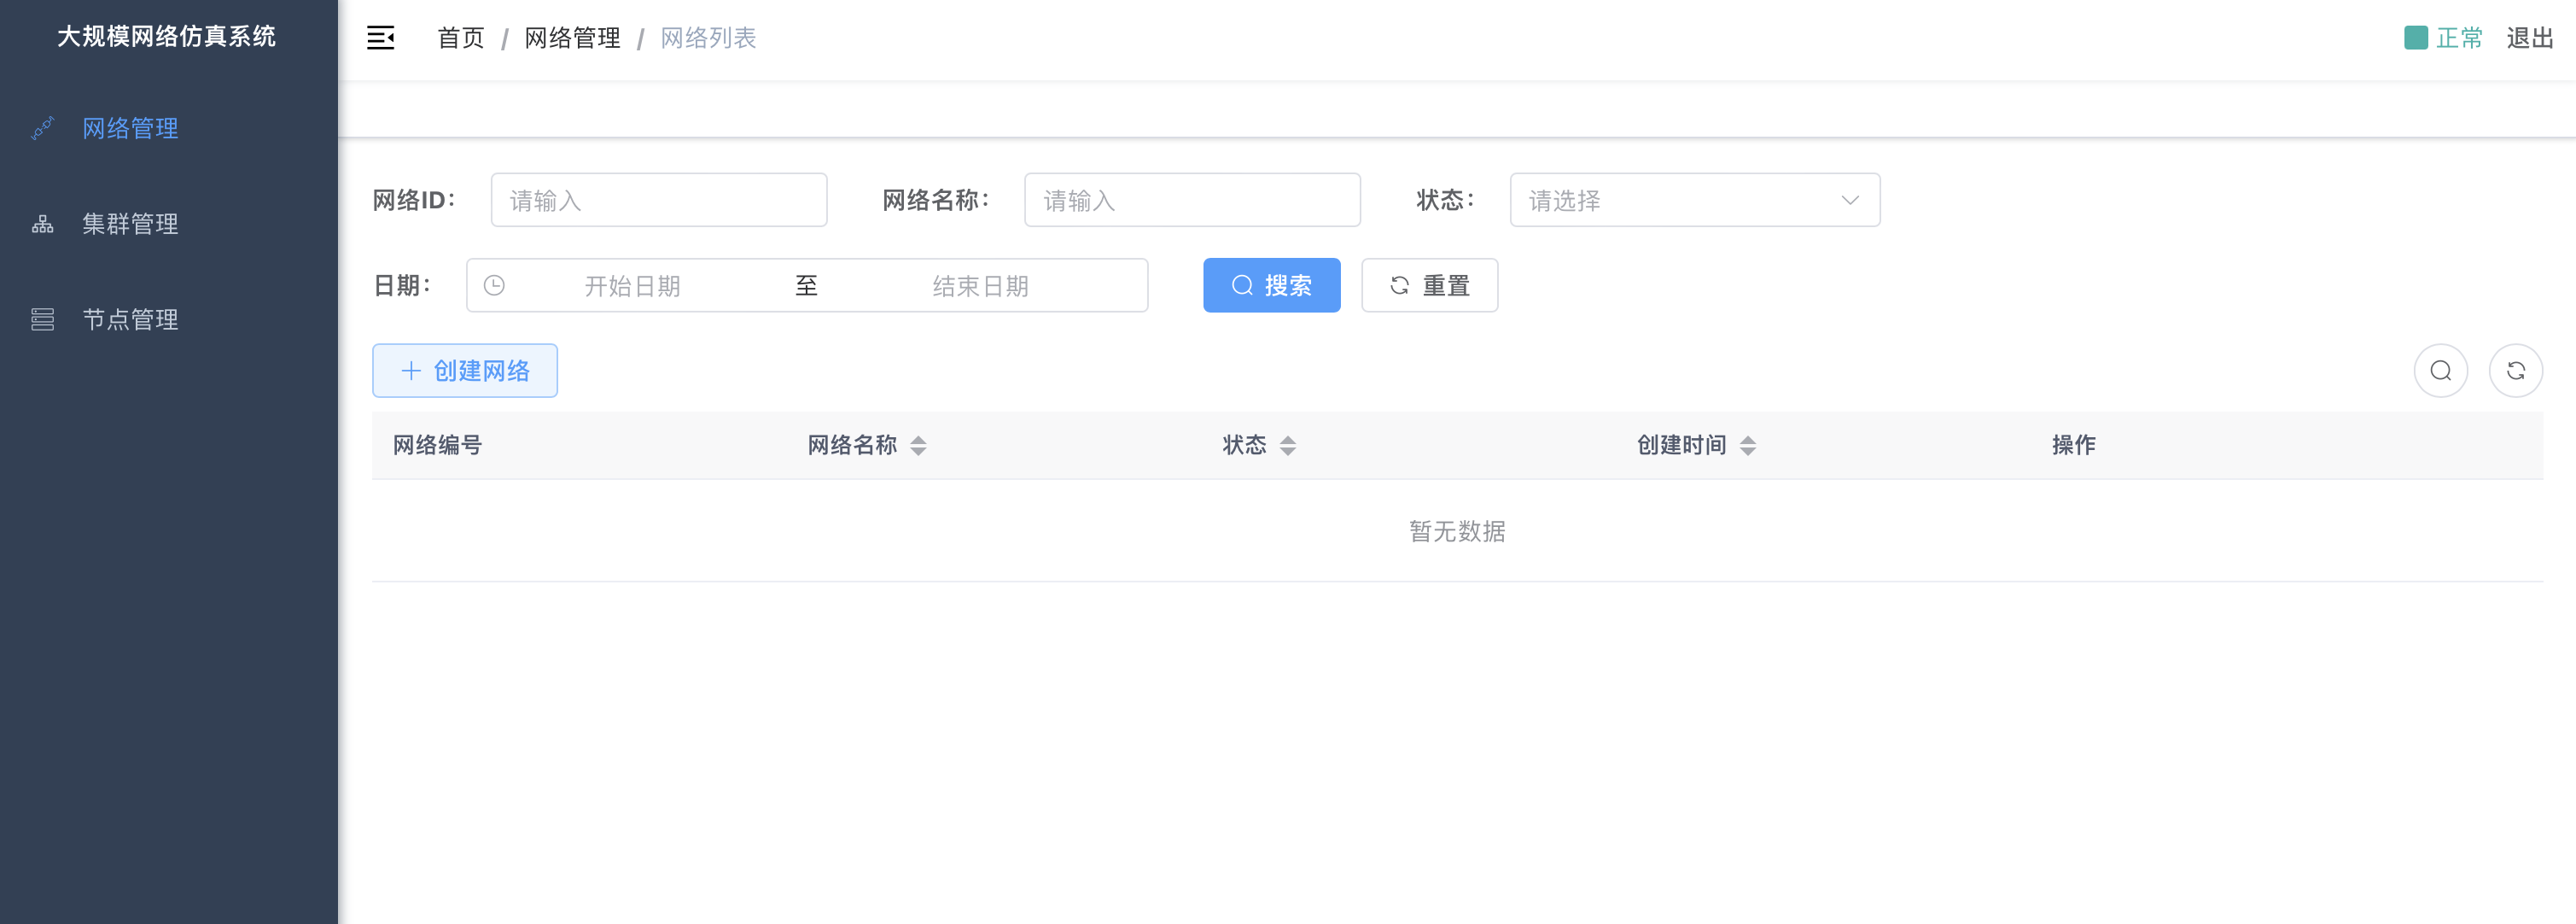This screenshot has width=2576, height=924.
Task: Click the network management sidebar icon
Action: [42, 128]
